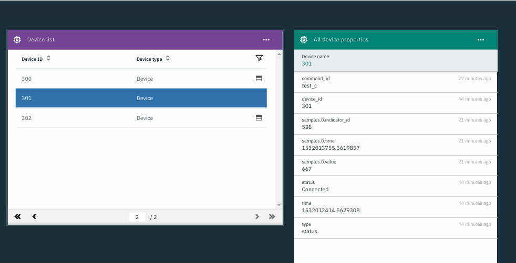Go to last page with double-right arrows

tap(272, 216)
